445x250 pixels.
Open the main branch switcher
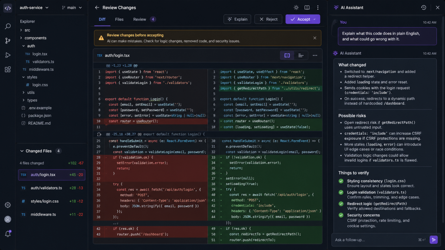(72, 7)
